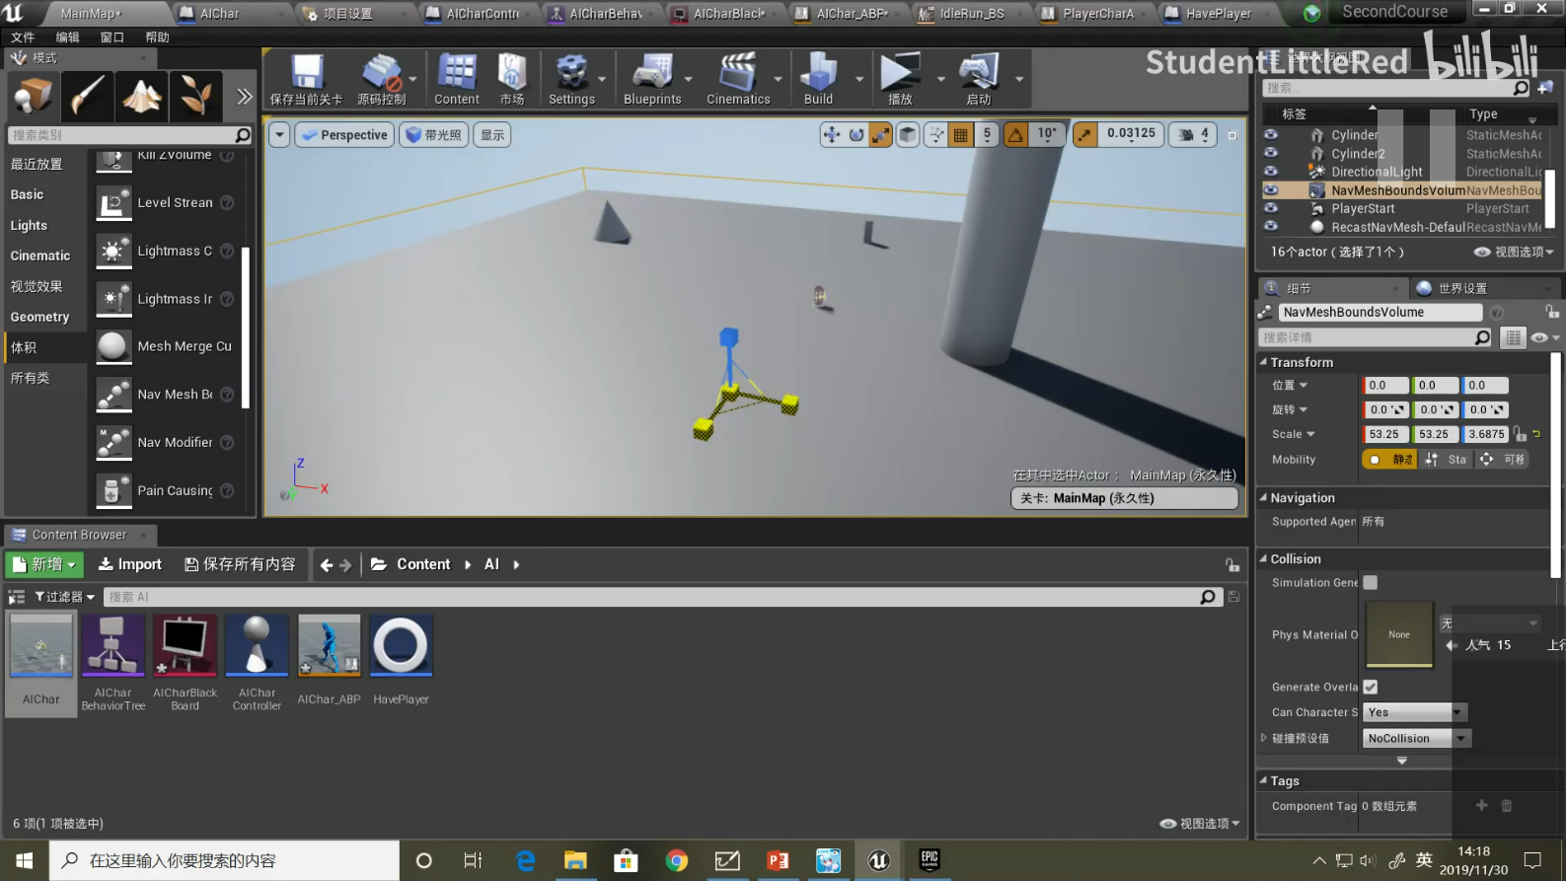Select the Landscape mode icon
Viewport: 1566px width, 881px height.
pos(141,96)
